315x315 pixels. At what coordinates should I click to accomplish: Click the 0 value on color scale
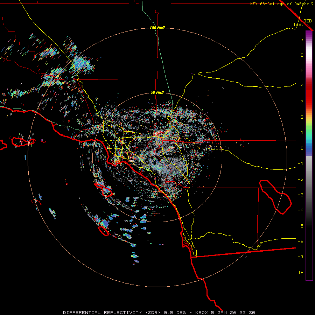302,148
